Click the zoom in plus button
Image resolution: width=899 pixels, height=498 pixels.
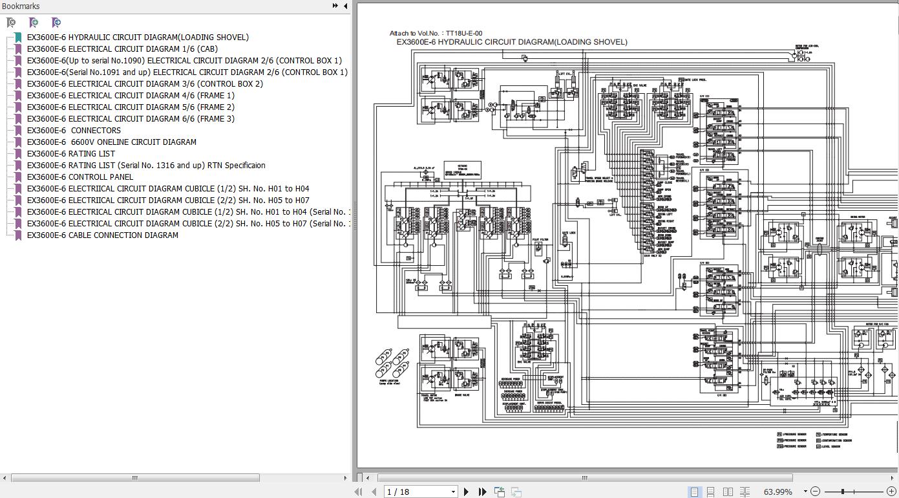pos(893,492)
